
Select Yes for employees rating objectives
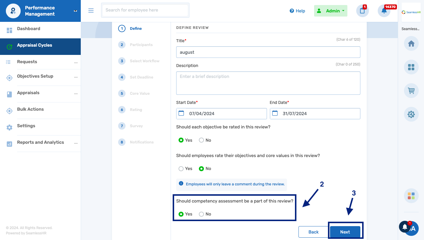(181, 169)
